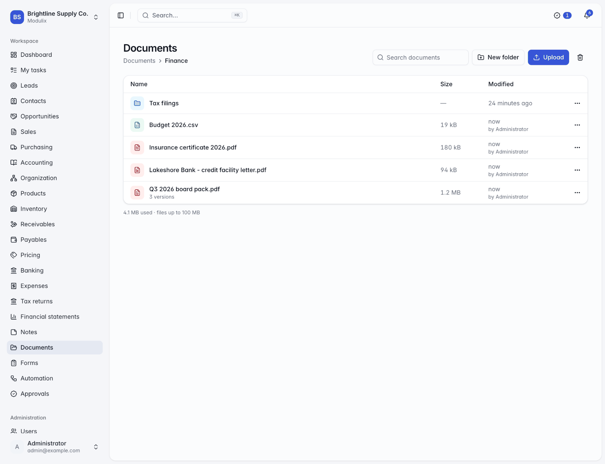Click the Upload button
This screenshot has width=605, height=464.
(x=548, y=57)
